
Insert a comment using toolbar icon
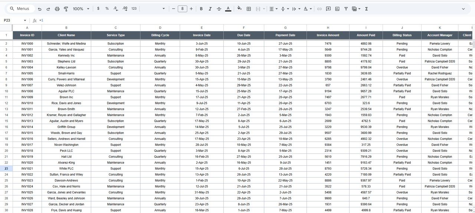coord(328,9)
